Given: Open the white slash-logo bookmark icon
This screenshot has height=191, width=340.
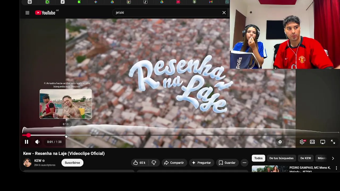Looking at the screenshot, I should click(x=63, y=2).
